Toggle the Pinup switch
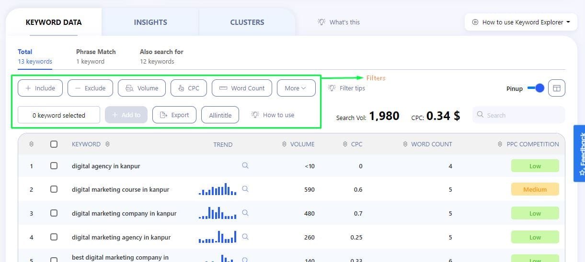 pos(536,88)
